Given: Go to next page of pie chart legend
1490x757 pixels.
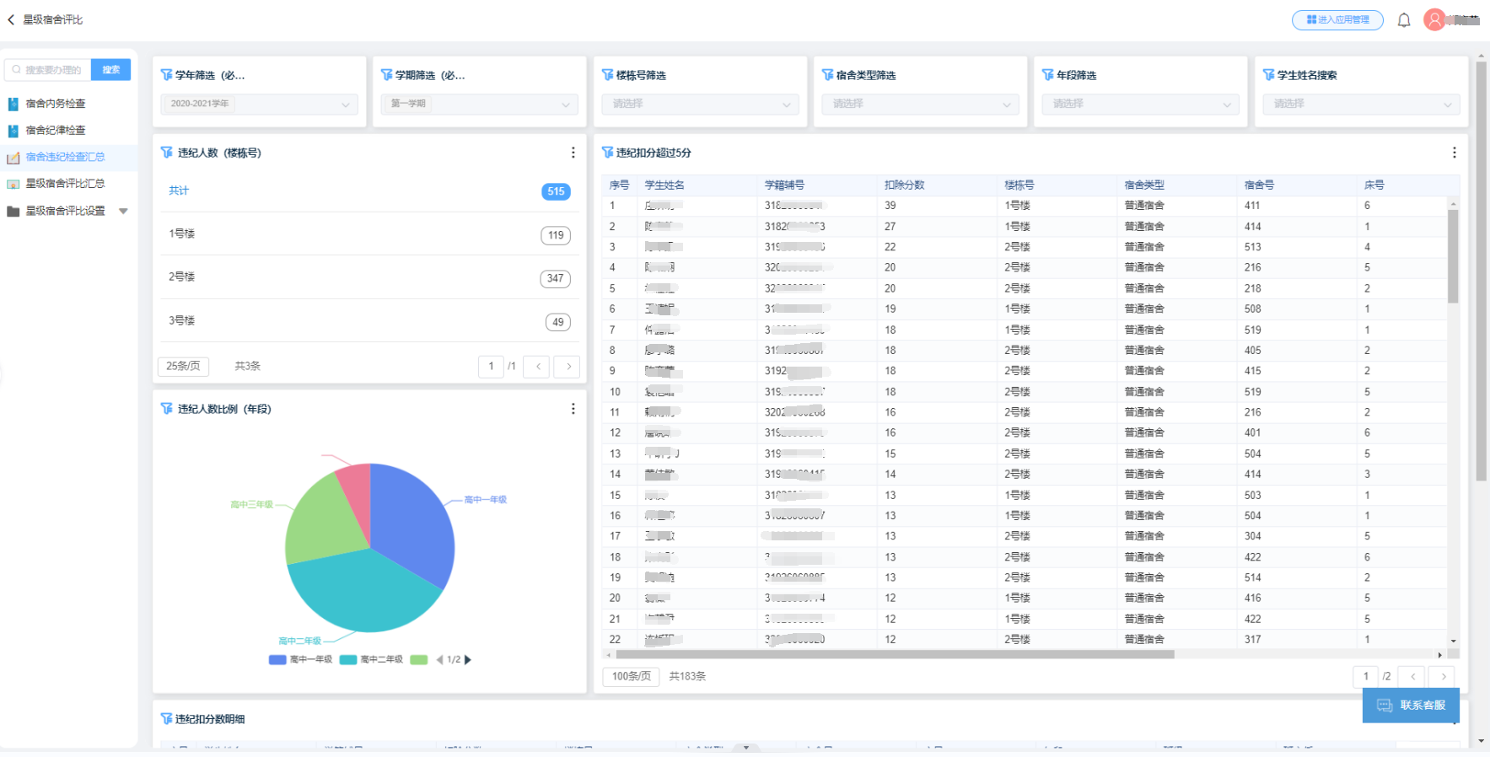Looking at the screenshot, I should tap(469, 660).
